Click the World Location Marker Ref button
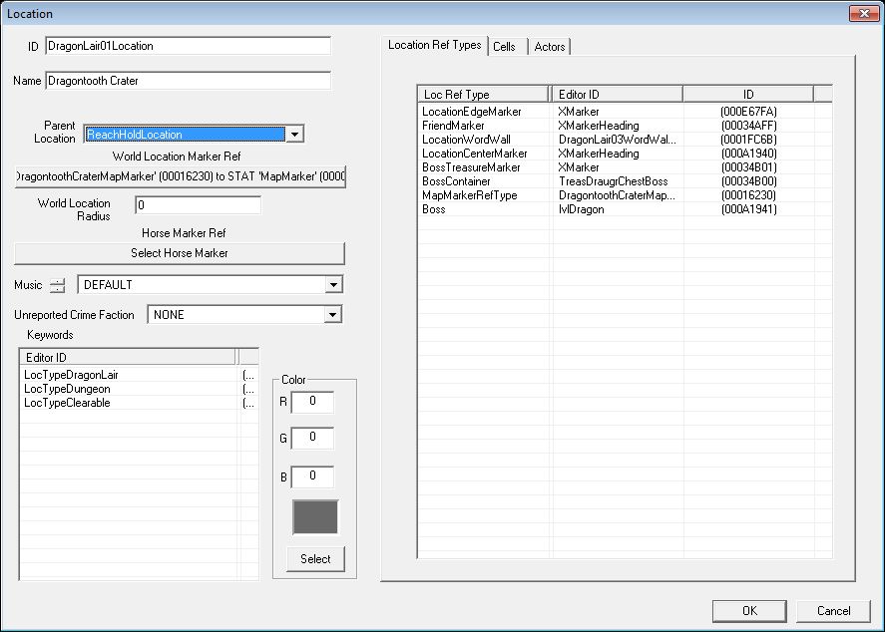This screenshot has height=632, width=885. (x=180, y=176)
